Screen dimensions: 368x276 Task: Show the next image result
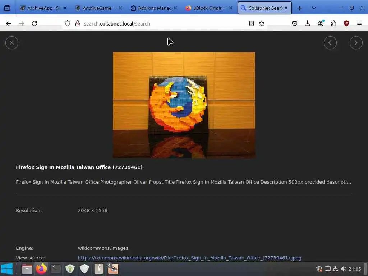tap(356, 43)
